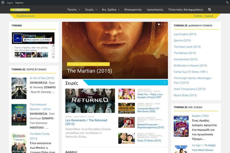Open Patito Feo series link
This screenshot has height=153, width=230.
150,96
